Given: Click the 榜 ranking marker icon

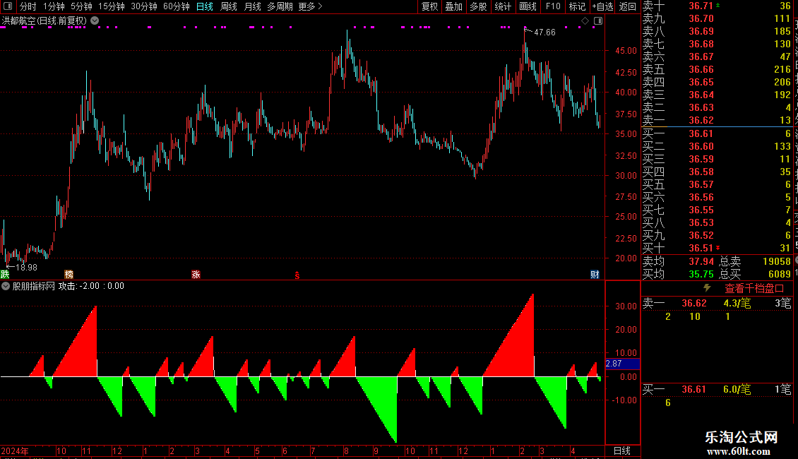Looking at the screenshot, I should tap(69, 274).
